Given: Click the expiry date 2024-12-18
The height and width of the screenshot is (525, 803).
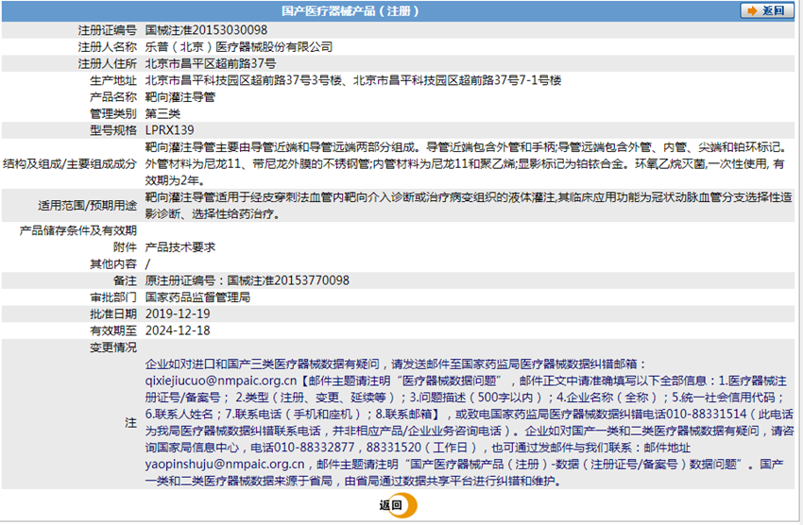Looking at the screenshot, I should click(x=177, y=330).
